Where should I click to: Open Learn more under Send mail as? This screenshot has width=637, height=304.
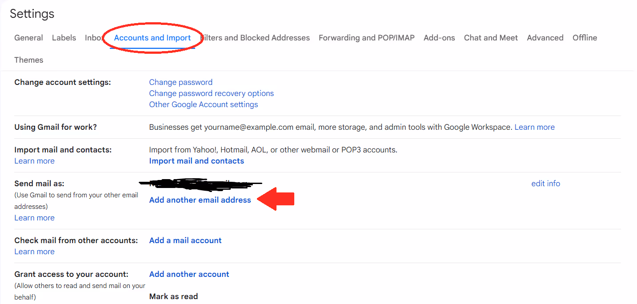coord(34,218)
